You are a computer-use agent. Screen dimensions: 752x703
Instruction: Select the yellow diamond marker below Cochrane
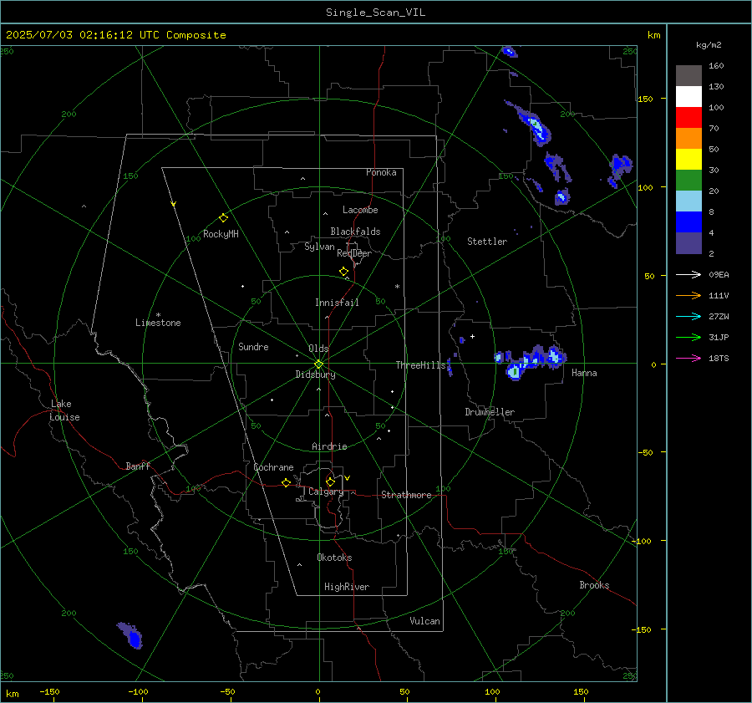pos(286,482)
